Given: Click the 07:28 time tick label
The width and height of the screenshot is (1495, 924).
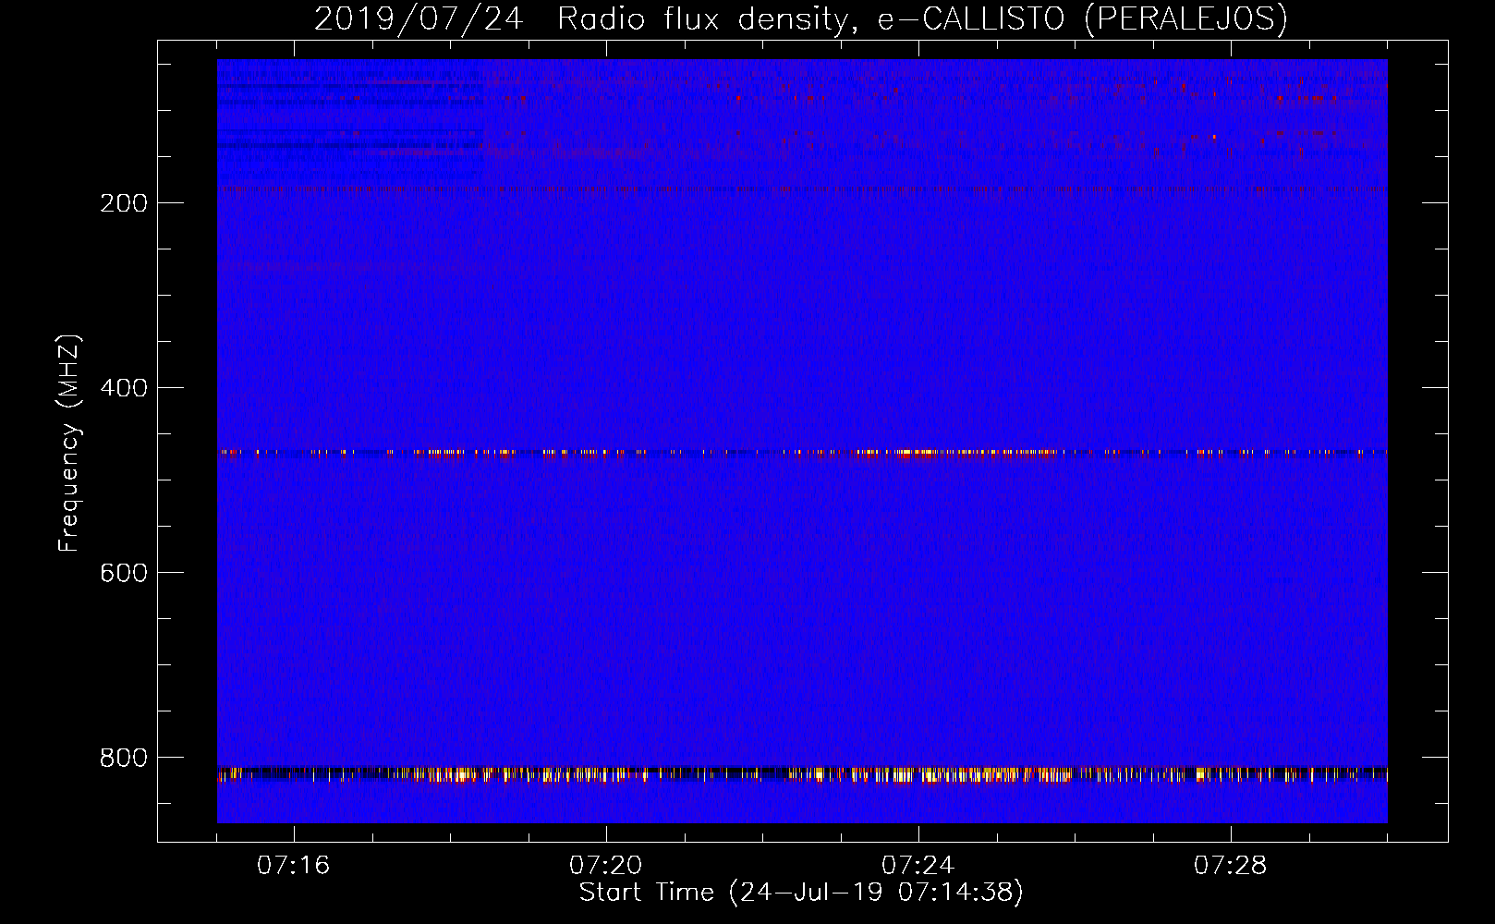Looking at the screenshot, I should click(1231, 866).
